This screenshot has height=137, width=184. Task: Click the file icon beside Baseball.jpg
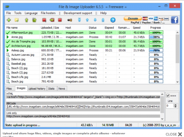point(8,64)
